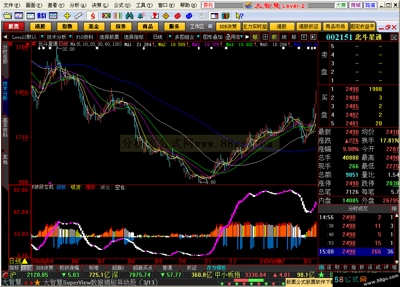Image resolution: width=400 pixels, height=287 pixels.
Task: Click the colored diagonal stripes icon
Action: point(118,16)
